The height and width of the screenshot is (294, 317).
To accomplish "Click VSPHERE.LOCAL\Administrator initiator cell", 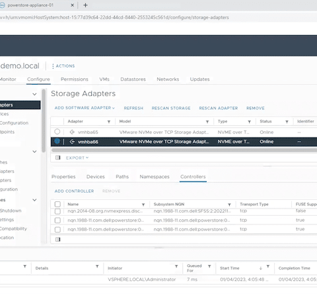I will [142, 279].
